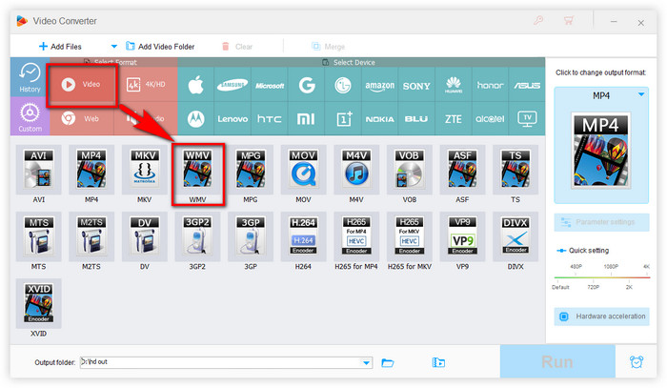This screenshot has width=667, height=388.
Task: Open Microsoft device profiles
Action: click(x=270, y=85)
